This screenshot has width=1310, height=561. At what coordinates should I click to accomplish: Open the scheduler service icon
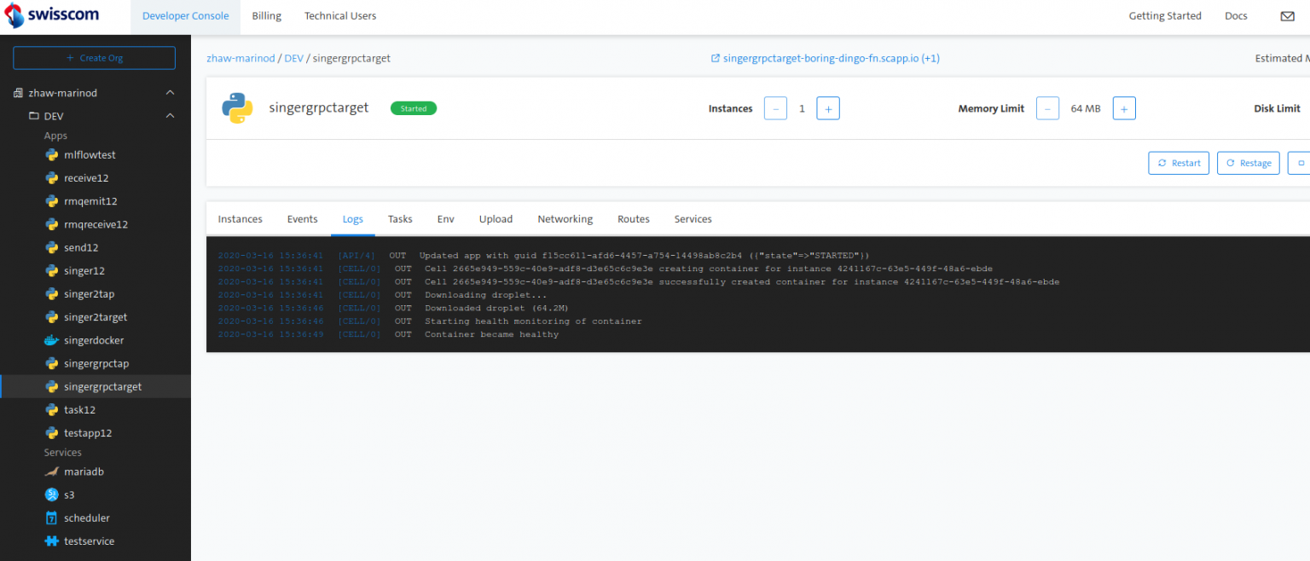tap(53, 518)
